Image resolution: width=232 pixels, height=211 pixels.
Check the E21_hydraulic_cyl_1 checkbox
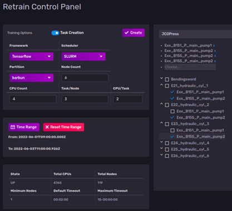click(x=167, y=86)
